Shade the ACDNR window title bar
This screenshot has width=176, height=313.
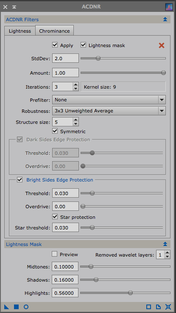pos(14,7)
